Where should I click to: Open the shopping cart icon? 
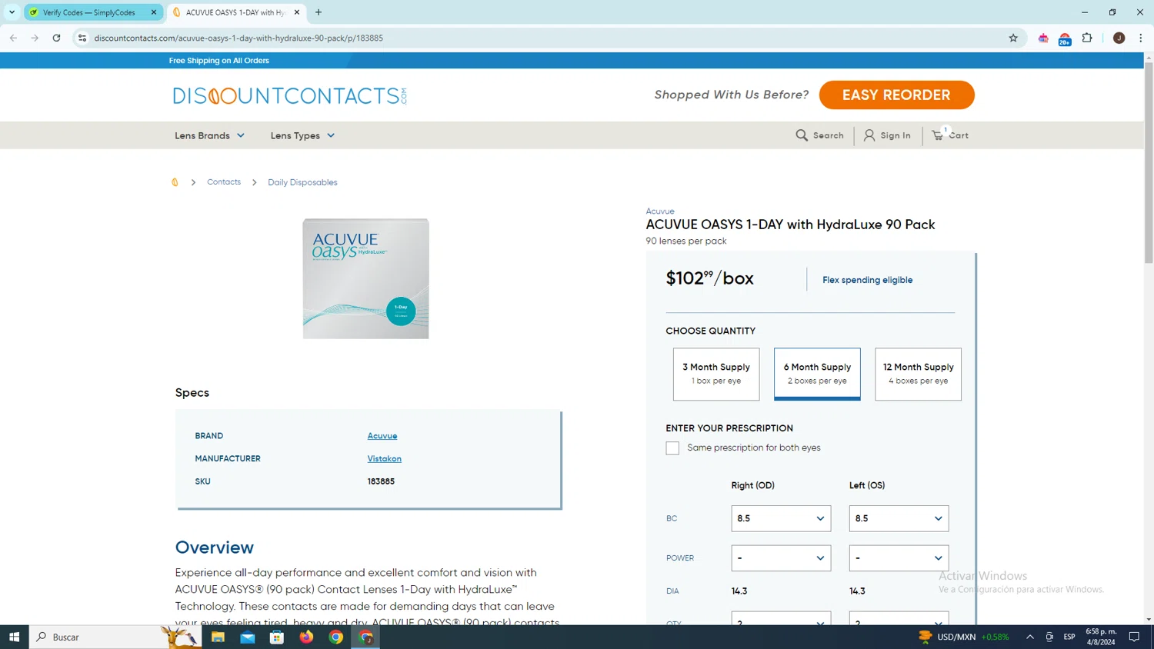point(938,135)
